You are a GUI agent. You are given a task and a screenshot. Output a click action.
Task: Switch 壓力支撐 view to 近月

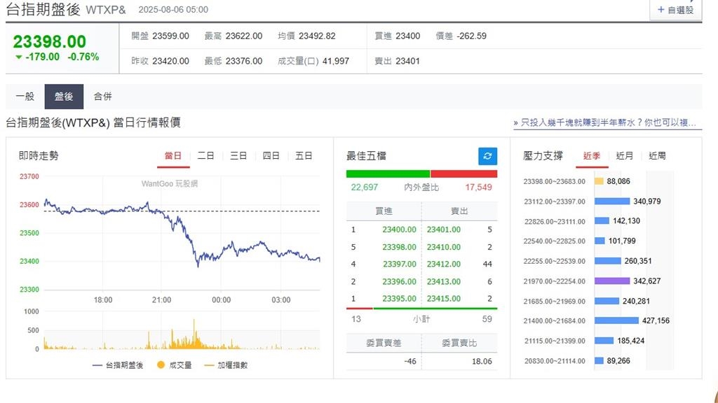point(624,155)
